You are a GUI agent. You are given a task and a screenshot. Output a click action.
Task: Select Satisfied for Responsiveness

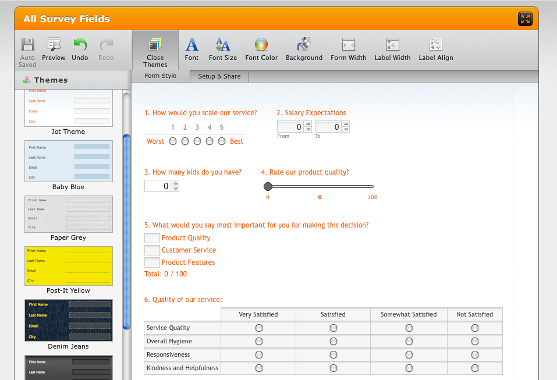pos(333,355)
